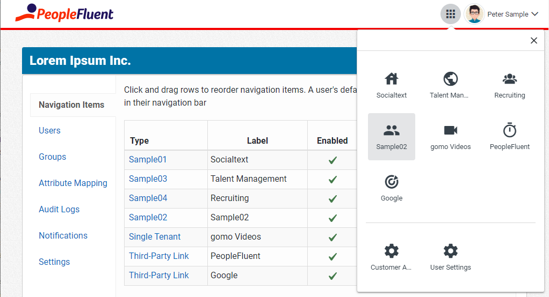Close the app launcher panel
This screenshot has width=549, height=297.
tap(533, 41)
